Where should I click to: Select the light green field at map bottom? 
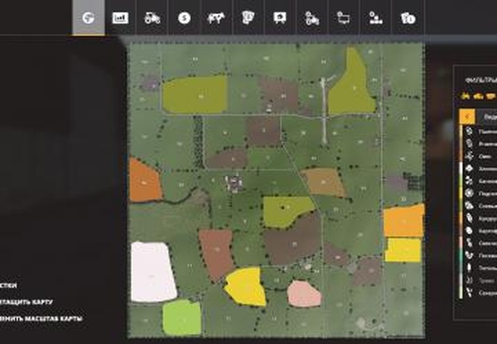(182, 317)
